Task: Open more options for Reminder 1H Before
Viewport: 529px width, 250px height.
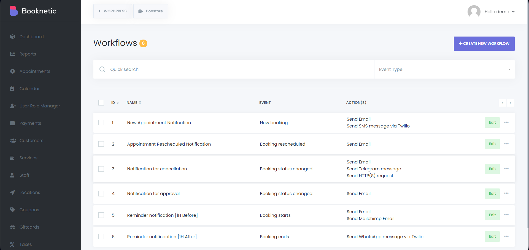Action: pyautogui.click(x=506, y=215)
